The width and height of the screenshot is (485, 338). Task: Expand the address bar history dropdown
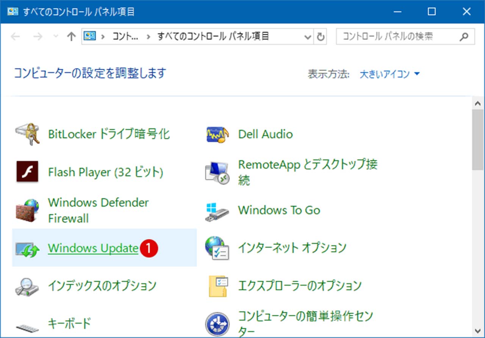click(307, 37)
